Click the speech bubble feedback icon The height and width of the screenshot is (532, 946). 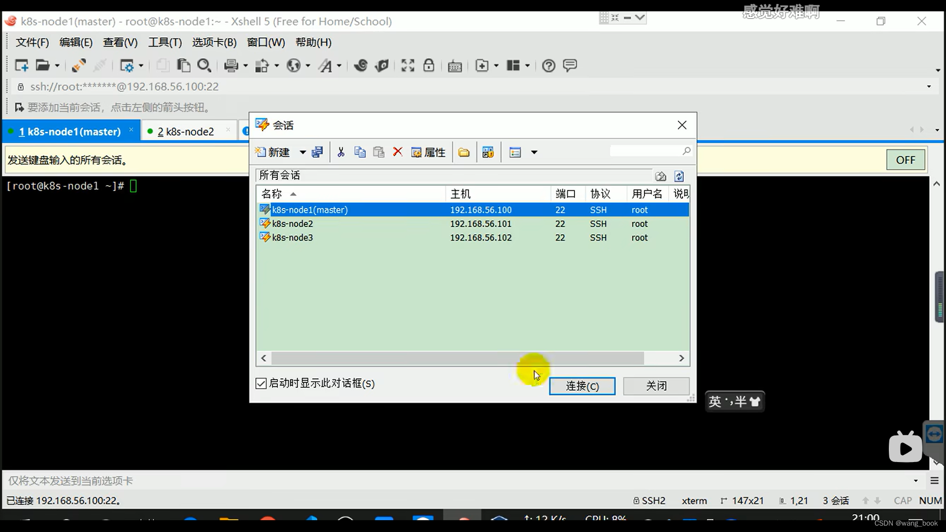click(x=570, y=66)
